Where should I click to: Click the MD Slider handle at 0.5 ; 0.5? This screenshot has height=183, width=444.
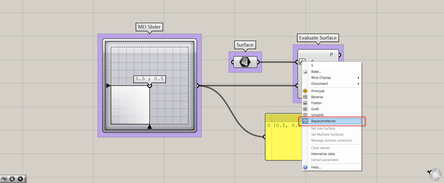(x=149, y=86)
